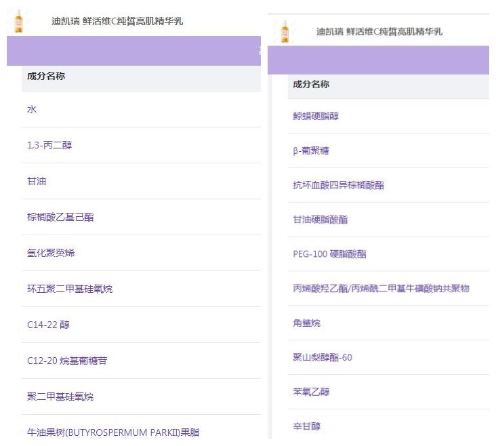
Task: Open the 水 ingredient entry
Action: coord(31,109)
